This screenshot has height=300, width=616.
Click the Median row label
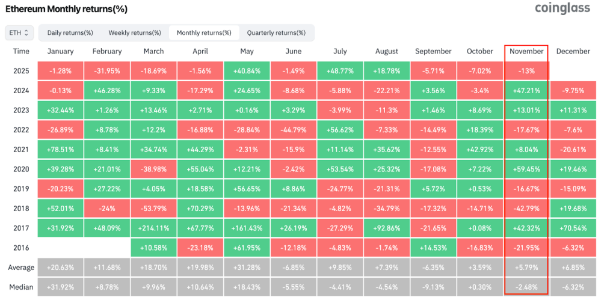tap(21, 287)
